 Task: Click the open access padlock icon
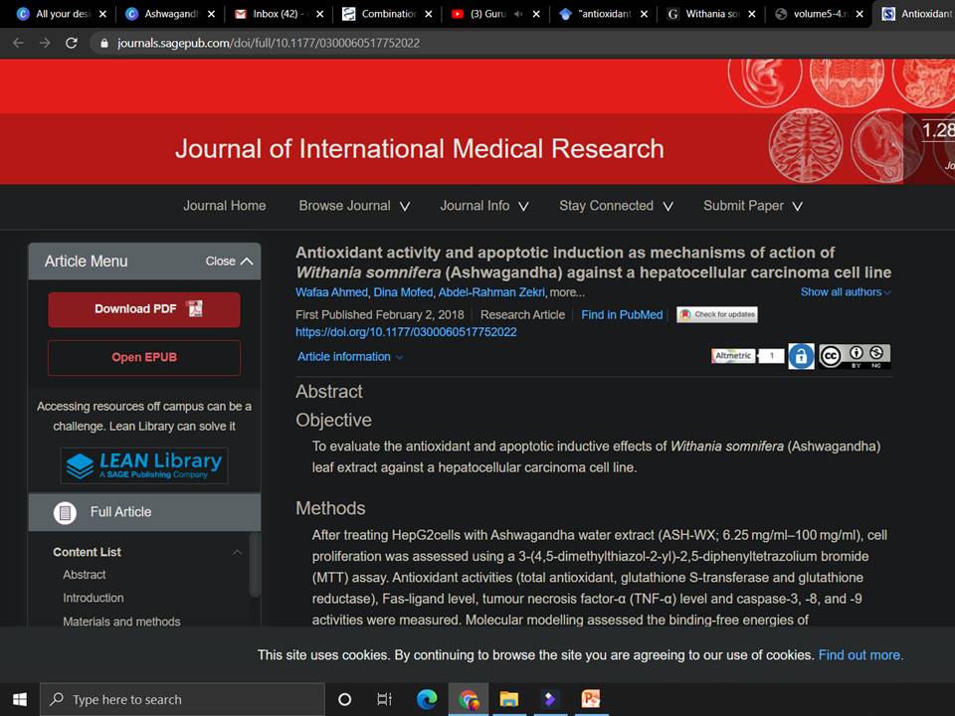[801, 356]
